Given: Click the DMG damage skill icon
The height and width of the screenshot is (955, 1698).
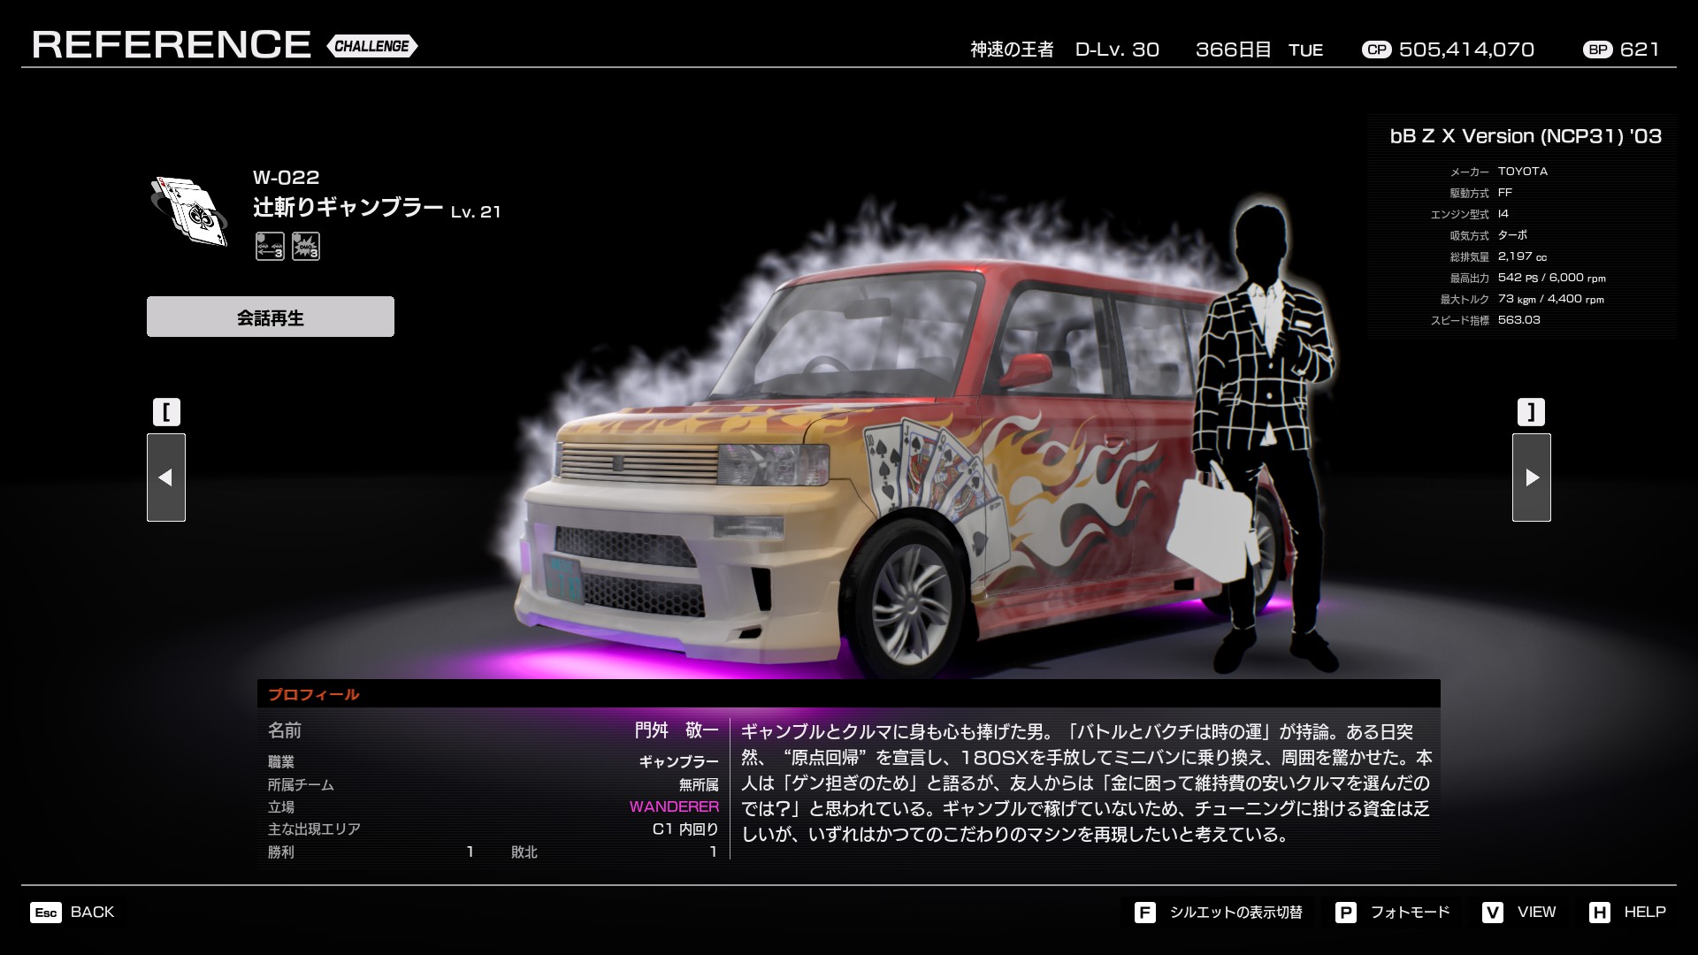Looking at the screenshot, I should pyautogui.click(x=306, y=246).
